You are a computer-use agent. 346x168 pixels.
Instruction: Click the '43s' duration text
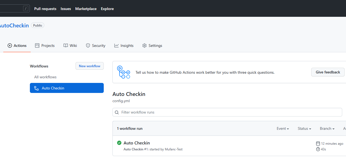tap(323, 149)
